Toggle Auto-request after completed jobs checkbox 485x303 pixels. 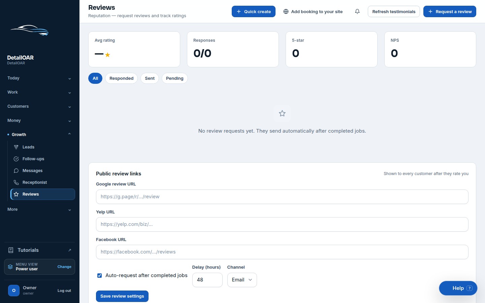click(x=99, y=275)
